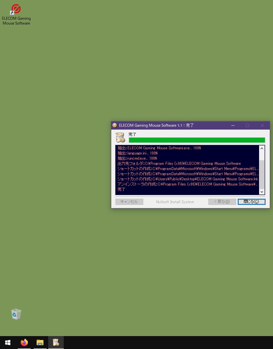
Task: Launch Firefox from the taskbar
Action: pyautogui.click(x=24, y=343)
